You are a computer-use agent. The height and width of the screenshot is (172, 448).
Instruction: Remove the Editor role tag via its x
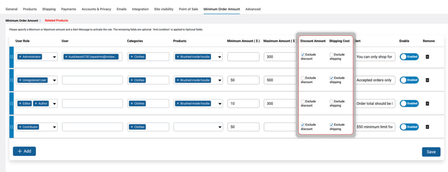20,103
